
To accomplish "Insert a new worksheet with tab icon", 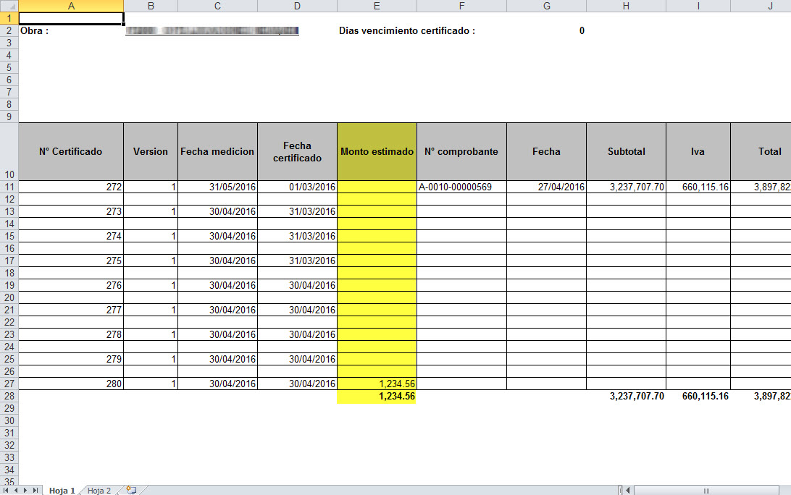I will coord(131,490).
